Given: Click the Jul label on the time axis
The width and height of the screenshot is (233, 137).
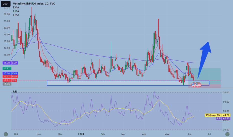Looking at the screenshot, I should pos(209,134).
